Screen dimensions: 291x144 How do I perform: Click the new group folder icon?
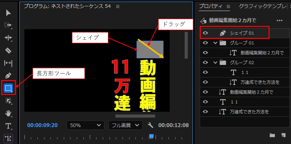click(x=272, y=135)
